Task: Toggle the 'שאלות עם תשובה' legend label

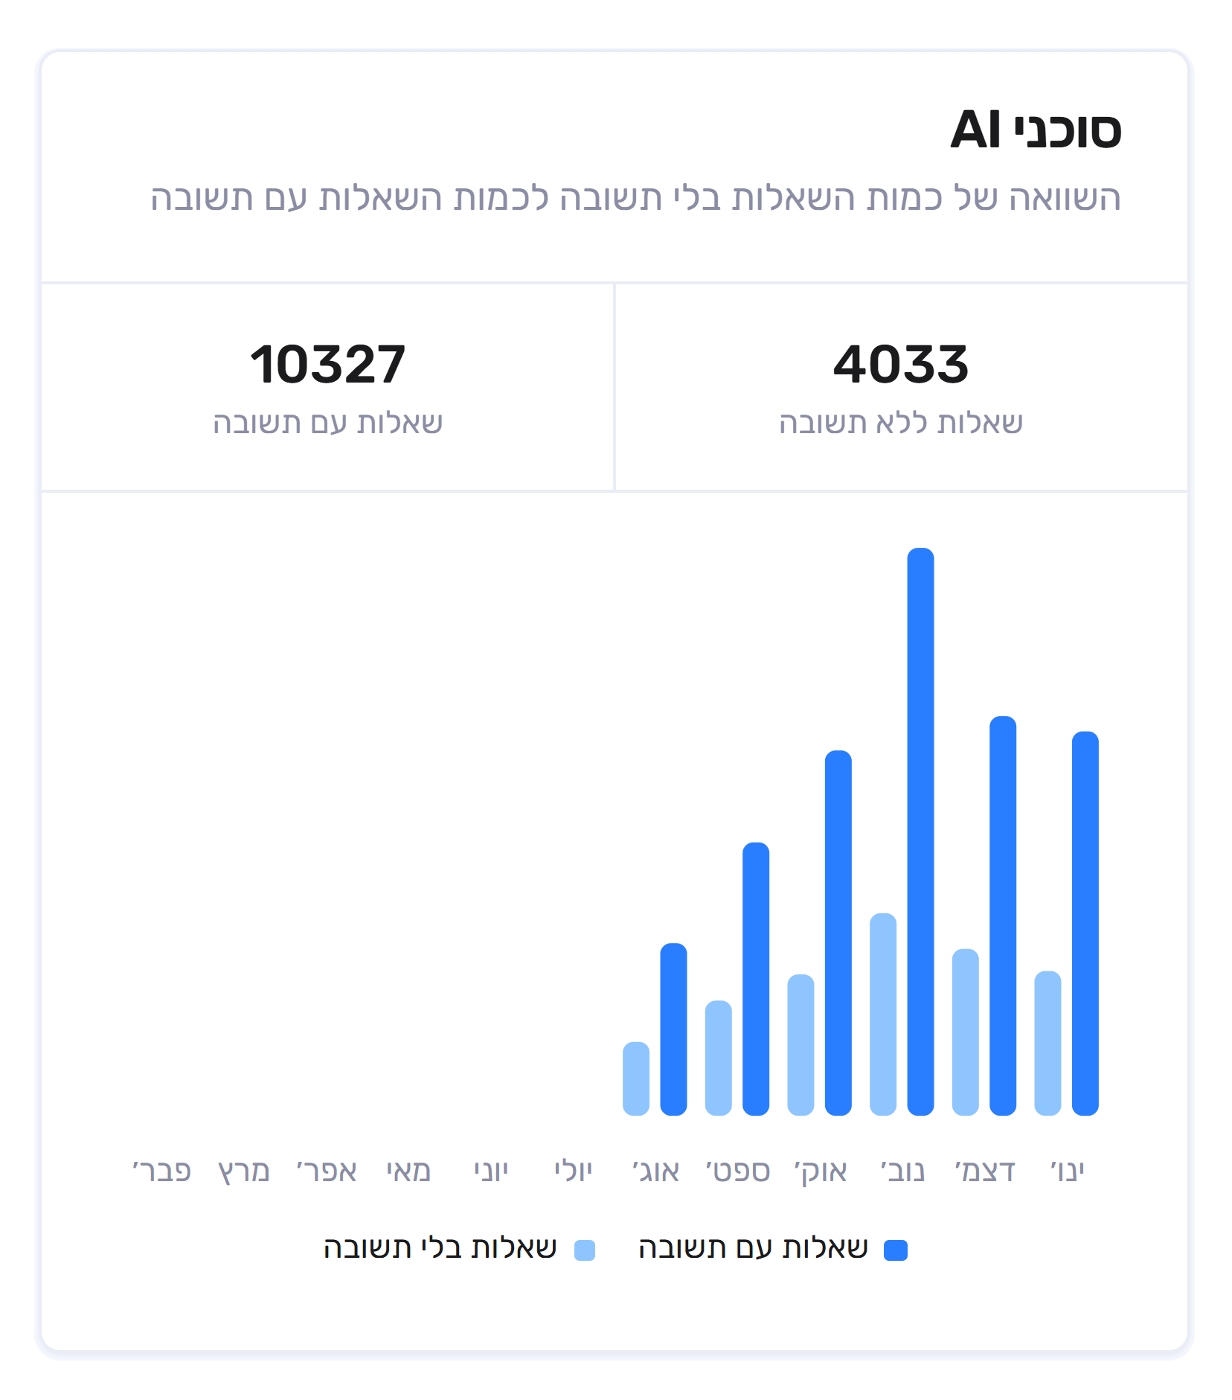Action: tap(753, 1248)
